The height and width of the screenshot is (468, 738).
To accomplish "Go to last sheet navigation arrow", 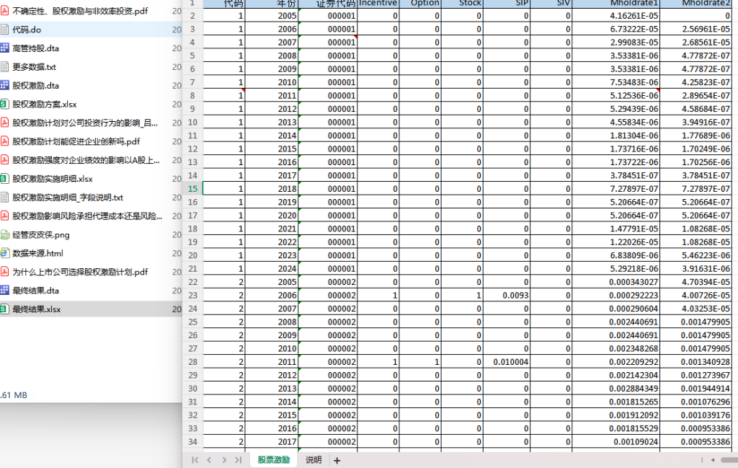I will pos(238,460).
